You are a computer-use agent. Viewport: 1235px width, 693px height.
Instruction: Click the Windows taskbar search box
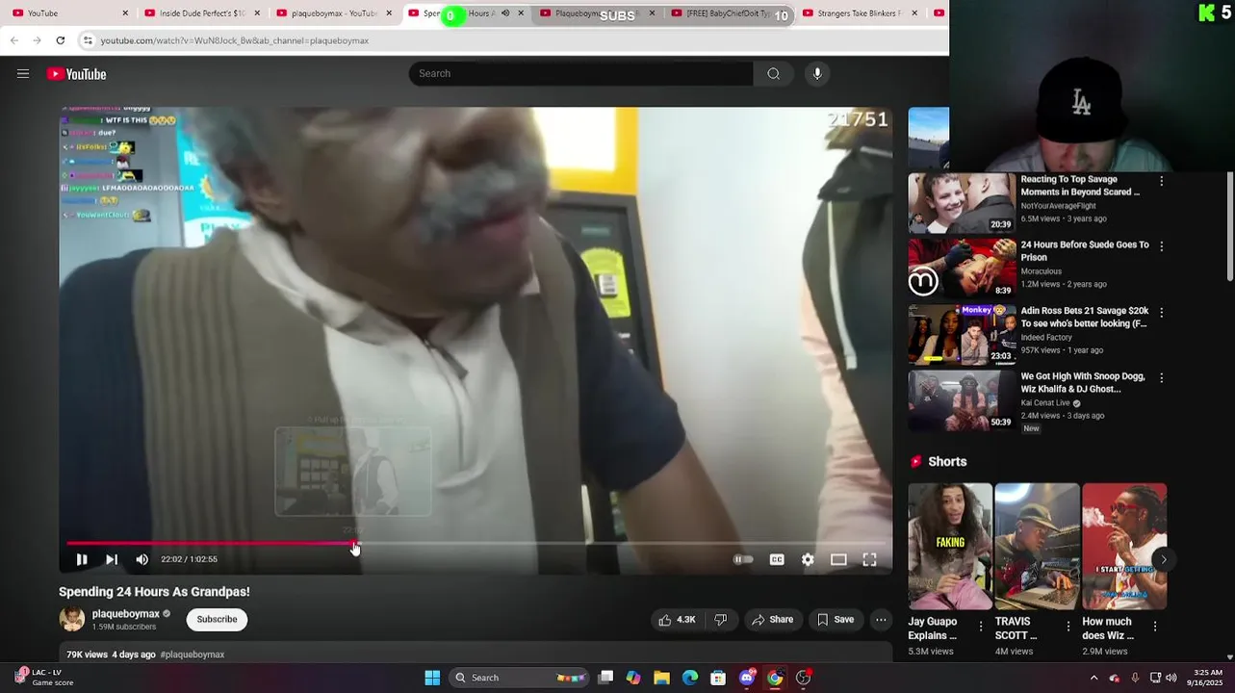(520, 678)
